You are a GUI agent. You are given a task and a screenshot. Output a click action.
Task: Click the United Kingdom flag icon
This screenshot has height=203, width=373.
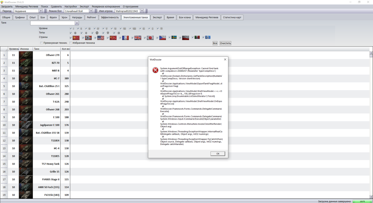[x=138, y=38]
